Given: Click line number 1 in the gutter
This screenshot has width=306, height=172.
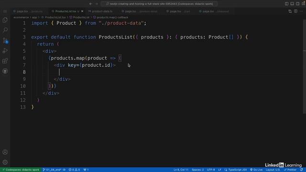Looking at the screenshot, I should point(24,23).
